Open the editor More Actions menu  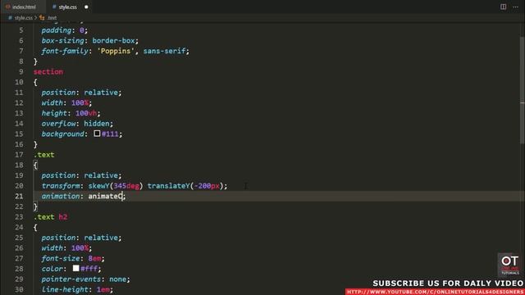click(515, 7)
